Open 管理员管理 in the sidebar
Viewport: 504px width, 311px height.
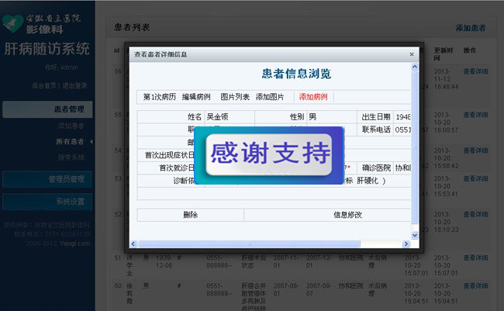(47, 179)
